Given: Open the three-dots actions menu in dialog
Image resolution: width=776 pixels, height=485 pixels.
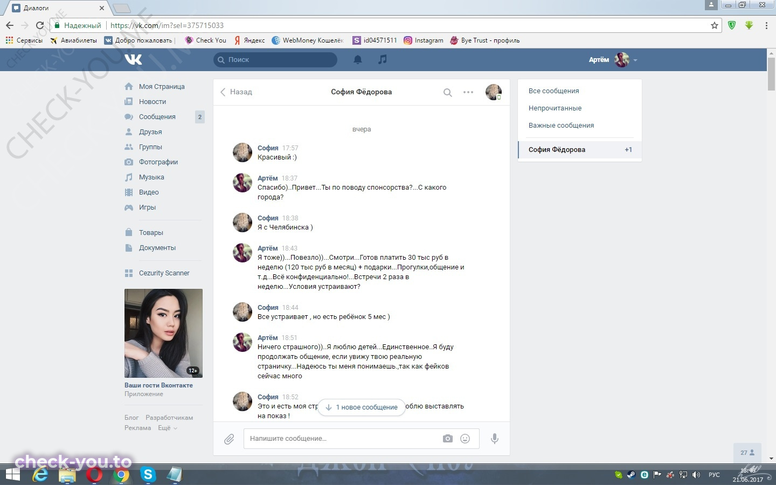Looking at the screenshot, I should pyautogui.click(x=468, y=92).
